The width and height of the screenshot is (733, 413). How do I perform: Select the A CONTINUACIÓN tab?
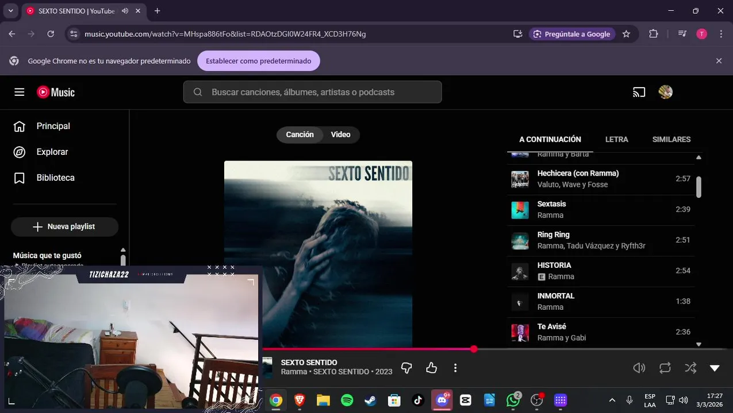click(x=550, y=139)
